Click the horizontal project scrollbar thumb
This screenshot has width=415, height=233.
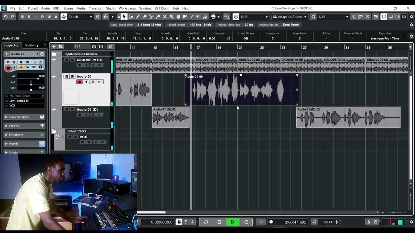tap(152, 212)
